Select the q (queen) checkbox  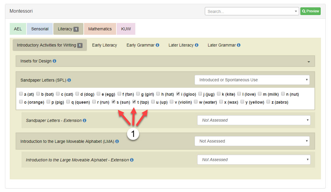coord(68,102)
